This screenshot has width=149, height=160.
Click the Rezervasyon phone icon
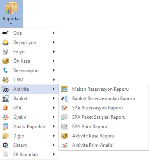[5, 70]
